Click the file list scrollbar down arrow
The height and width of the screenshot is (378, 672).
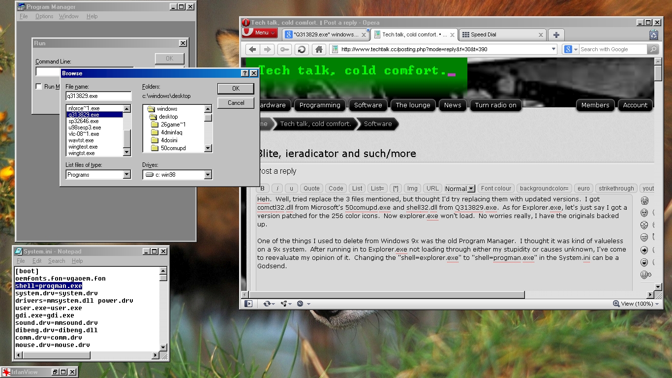[127, 153]
